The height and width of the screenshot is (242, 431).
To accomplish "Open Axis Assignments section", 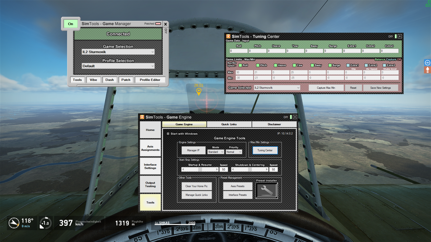I will [150, 148].
